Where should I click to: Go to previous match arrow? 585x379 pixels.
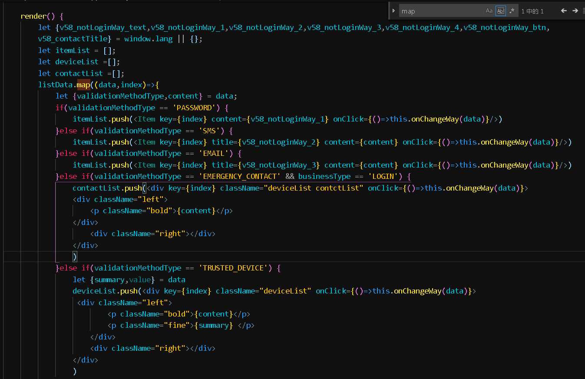(564, 11)
